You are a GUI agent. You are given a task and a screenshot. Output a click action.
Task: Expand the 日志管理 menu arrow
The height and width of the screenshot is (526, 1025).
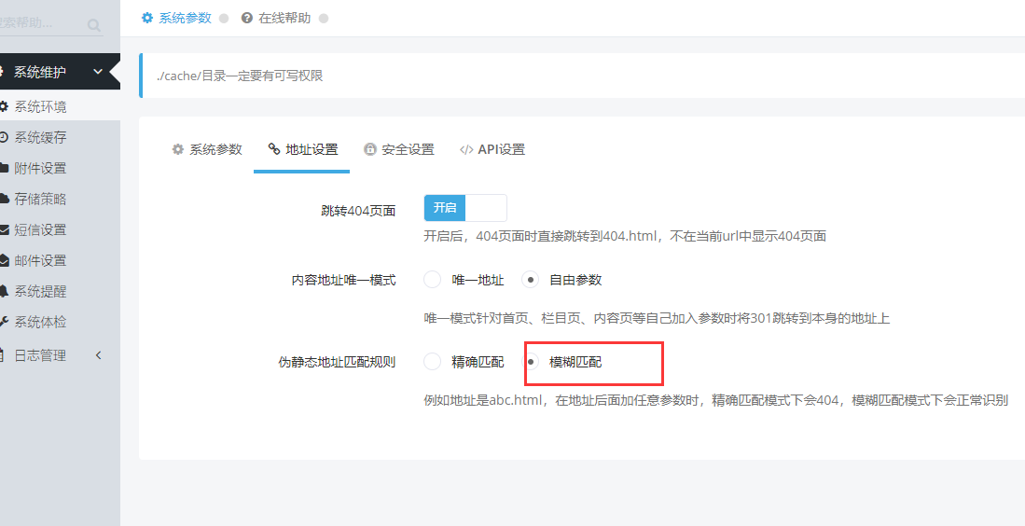99,355
